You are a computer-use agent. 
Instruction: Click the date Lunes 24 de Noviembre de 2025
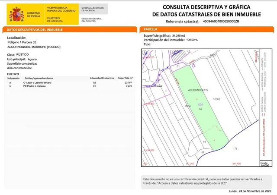tap(250, 191)
